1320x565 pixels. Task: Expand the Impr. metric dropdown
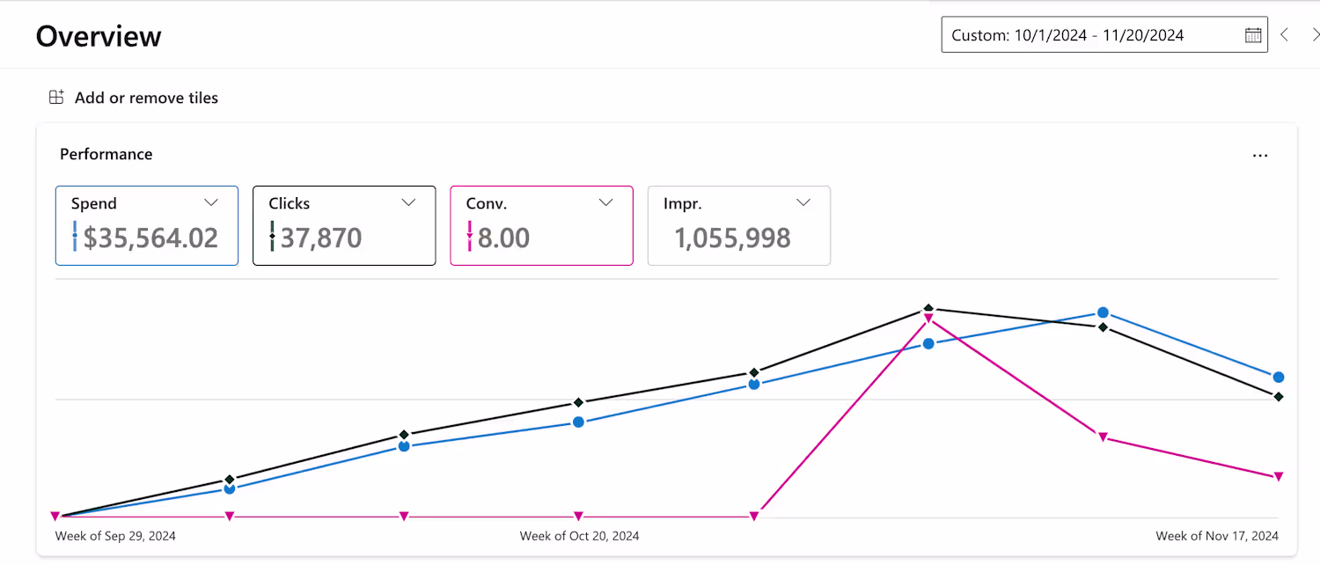click(803, 202)
